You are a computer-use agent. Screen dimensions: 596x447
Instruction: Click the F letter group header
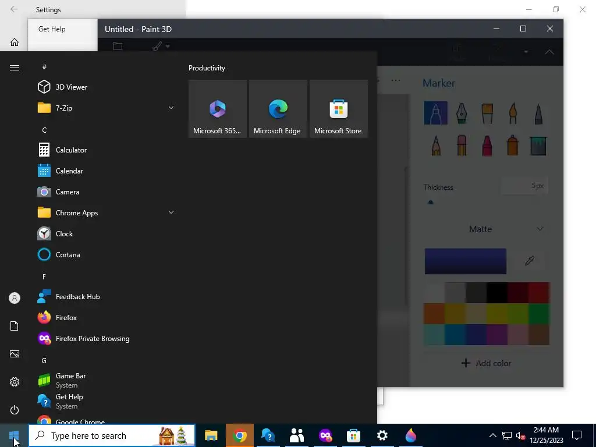tap(44, 276)
